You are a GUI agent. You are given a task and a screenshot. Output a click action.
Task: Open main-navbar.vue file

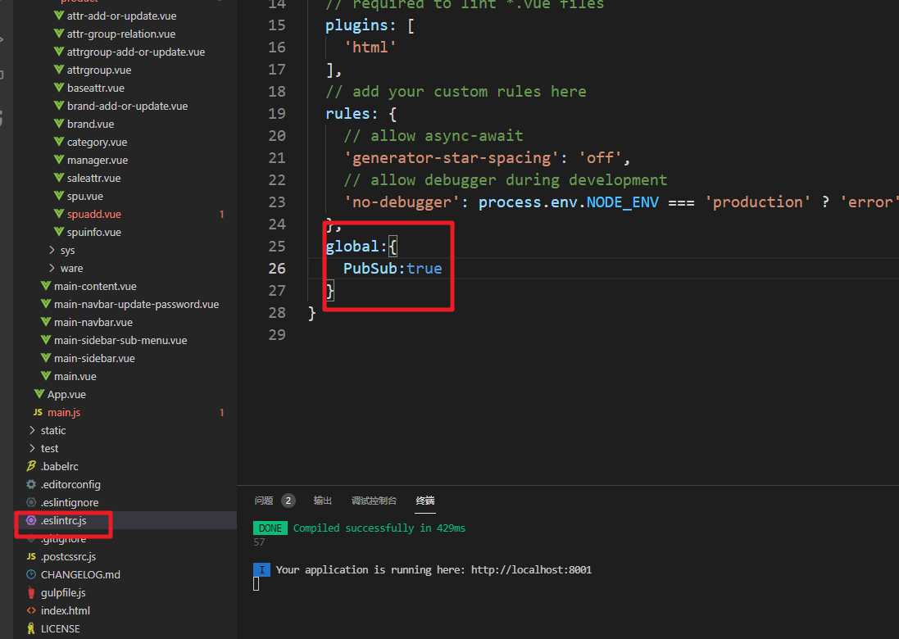click(93, 322)
